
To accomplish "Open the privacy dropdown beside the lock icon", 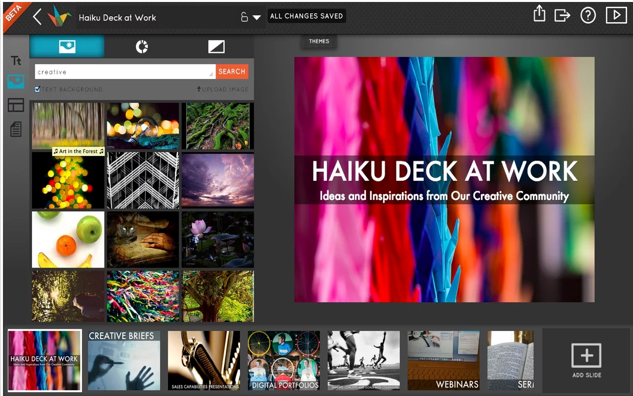I will (257, 16).
